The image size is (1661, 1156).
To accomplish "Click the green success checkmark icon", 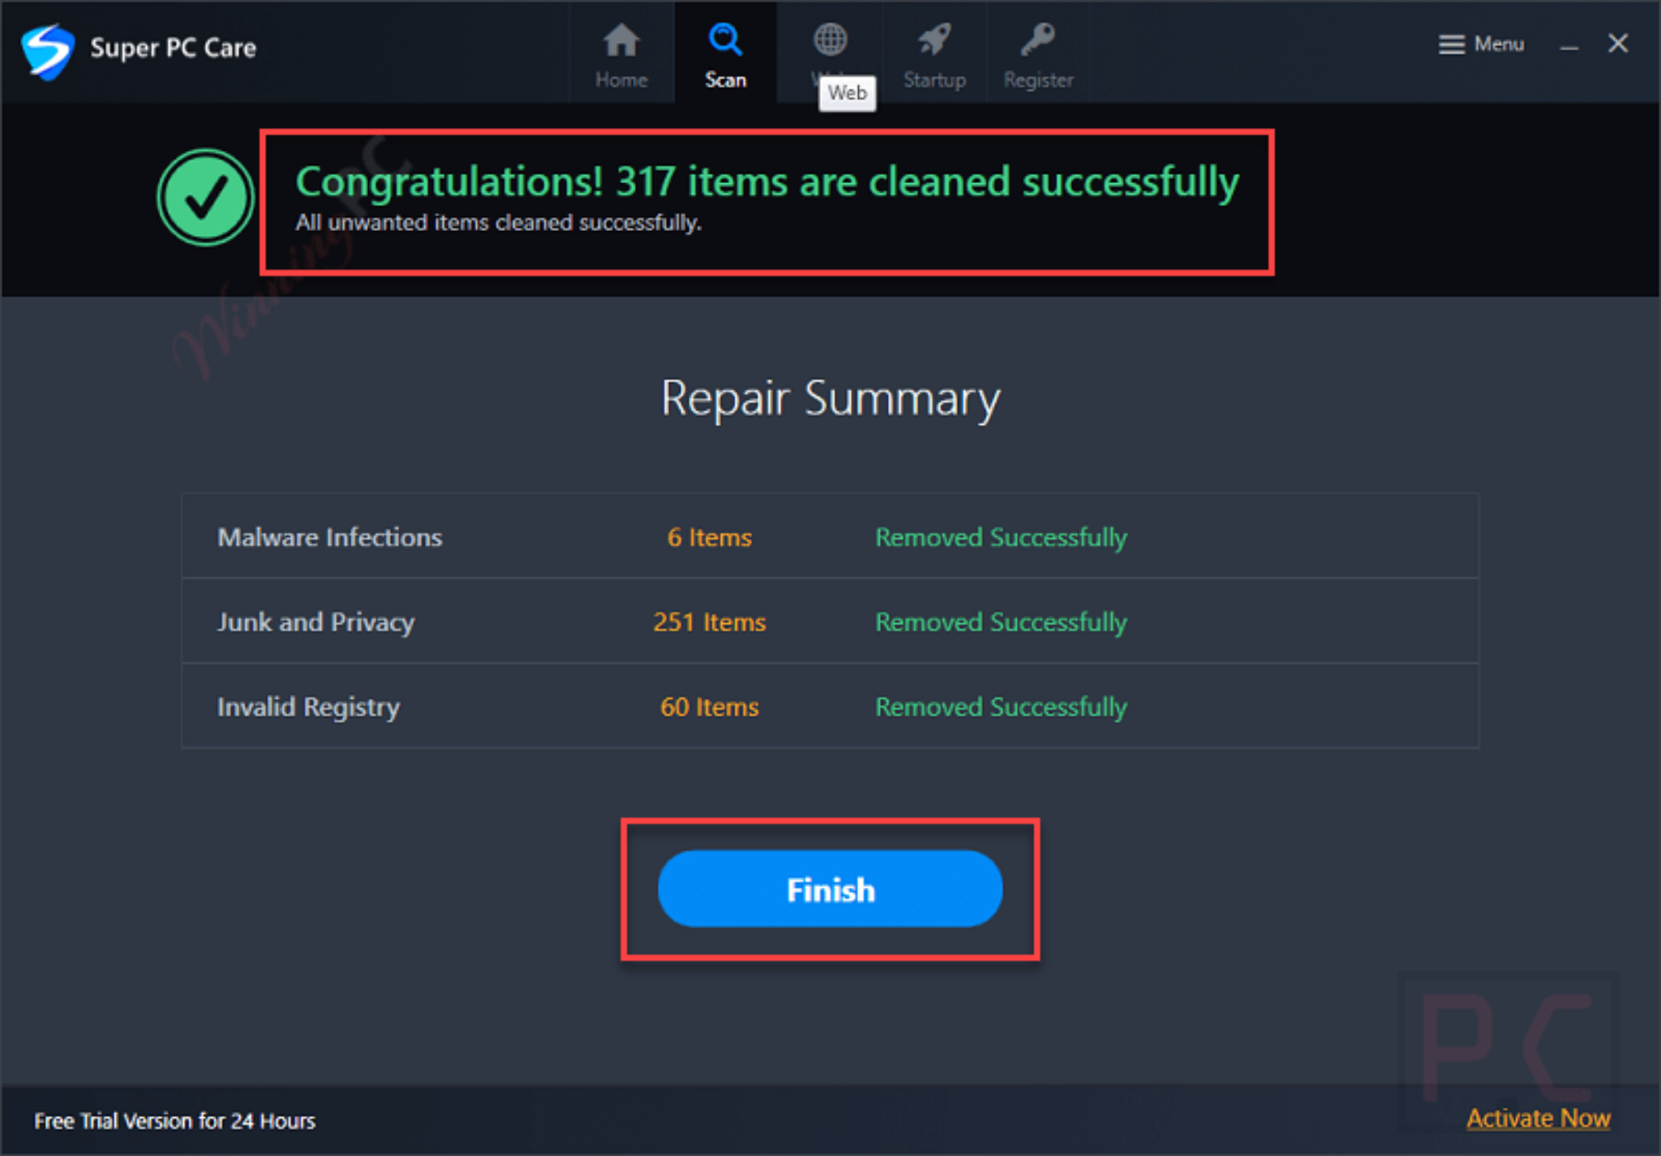I will (205, 197).
